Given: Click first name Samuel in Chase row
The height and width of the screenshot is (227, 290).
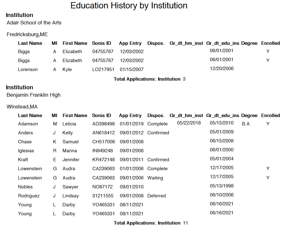Looking at the screenshot, I should [71, 142].
